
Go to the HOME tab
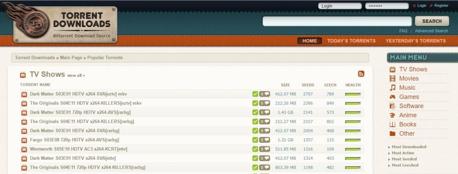click(310, 41)
